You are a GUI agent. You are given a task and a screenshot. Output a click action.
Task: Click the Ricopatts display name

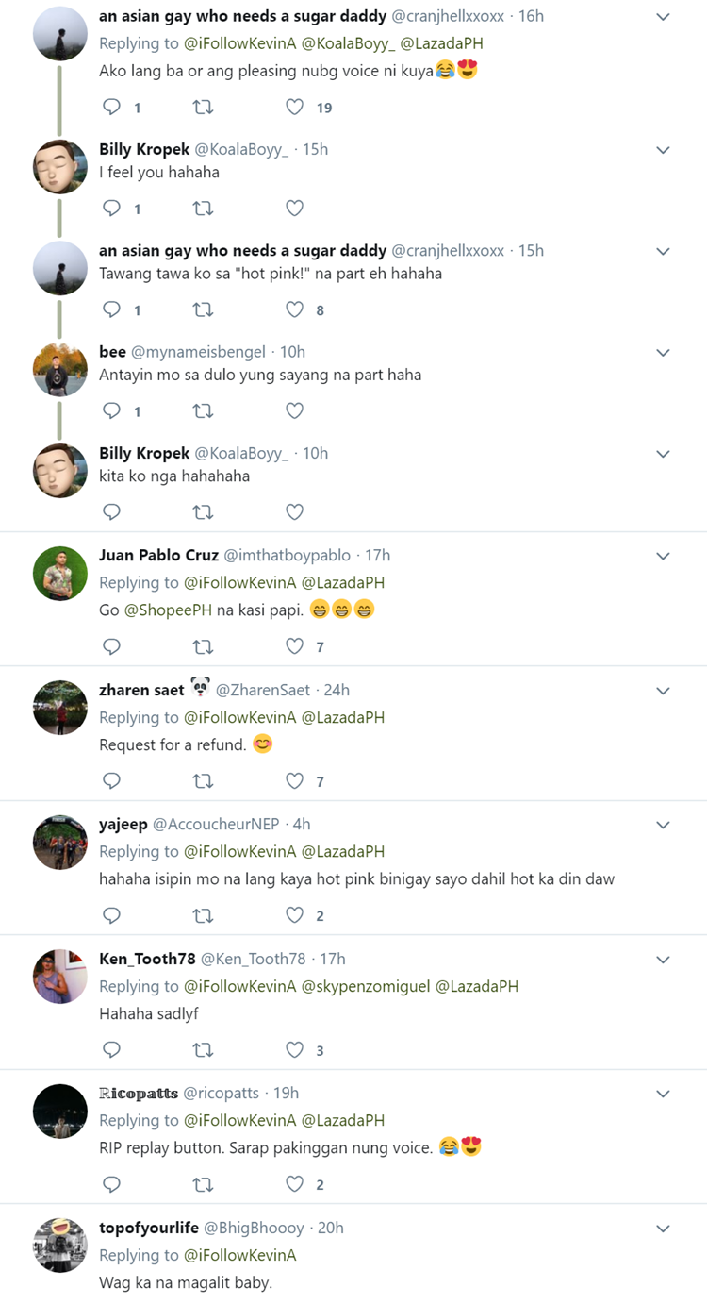139,1093
